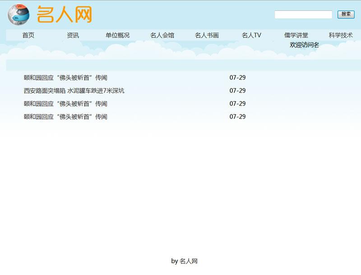The height and width of the screenshot is (275, 361).
Task: Click the globe logo icon
Action: point(19,14)
